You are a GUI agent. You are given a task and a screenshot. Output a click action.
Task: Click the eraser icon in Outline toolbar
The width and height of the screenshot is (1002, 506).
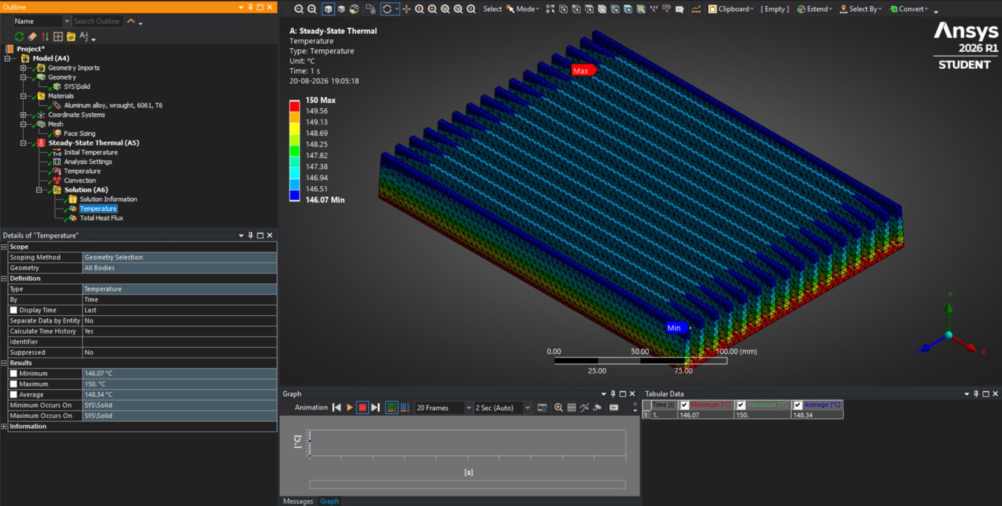click(33, 37)
